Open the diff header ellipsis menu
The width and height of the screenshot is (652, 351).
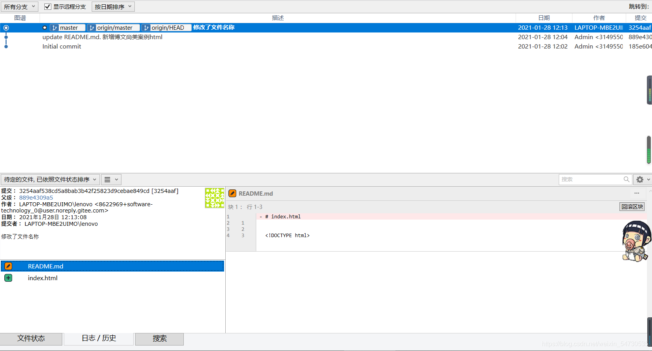637,193
